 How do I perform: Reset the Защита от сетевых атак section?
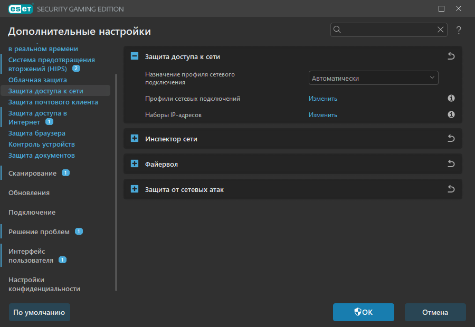pyautogui.click(x=451, y=189)
